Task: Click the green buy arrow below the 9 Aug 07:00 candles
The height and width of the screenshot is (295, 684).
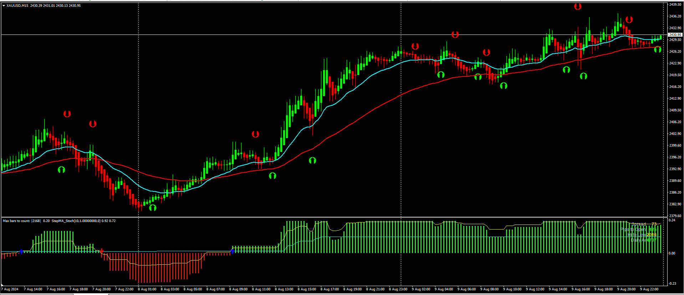Action: click(478, 77)
